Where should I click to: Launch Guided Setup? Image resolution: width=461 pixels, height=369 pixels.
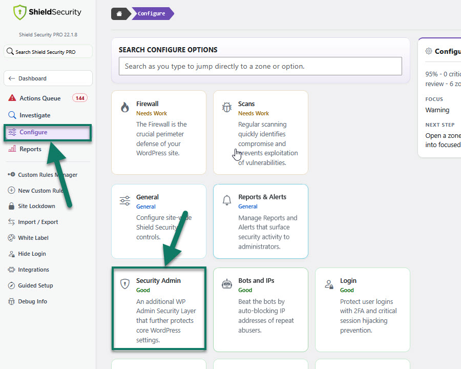point(35,285)
